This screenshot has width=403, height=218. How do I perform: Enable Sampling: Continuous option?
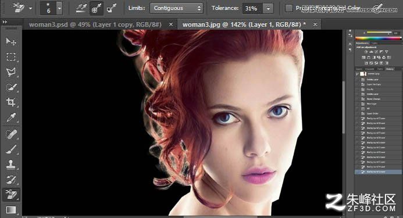81,9
